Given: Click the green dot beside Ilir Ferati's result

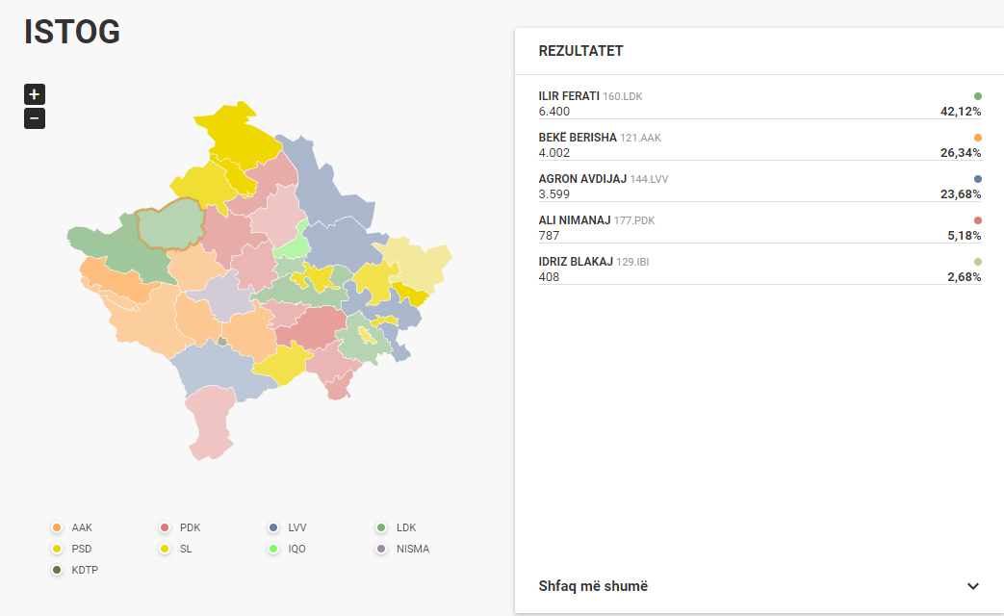Looking at the screenshot, I should coord(978,96).
